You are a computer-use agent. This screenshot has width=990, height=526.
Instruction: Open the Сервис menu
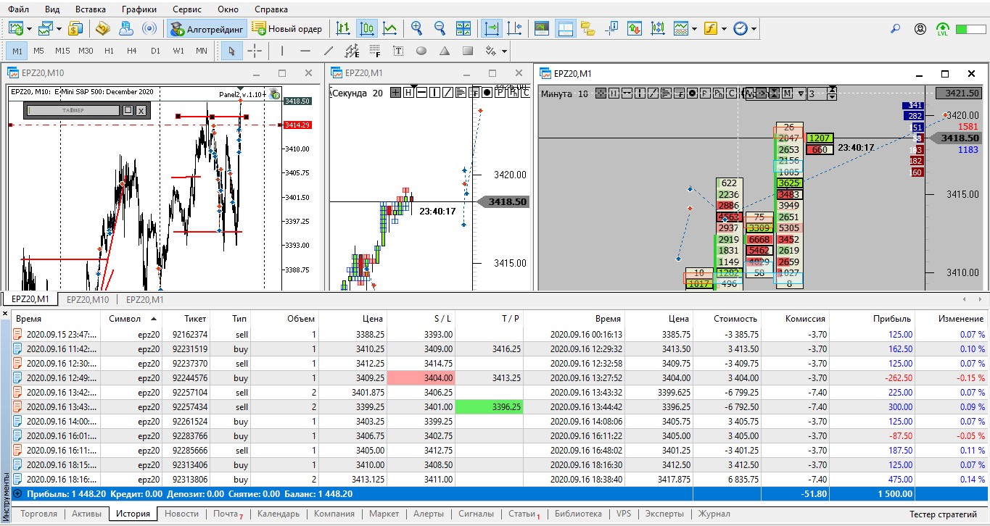(187, 9)
